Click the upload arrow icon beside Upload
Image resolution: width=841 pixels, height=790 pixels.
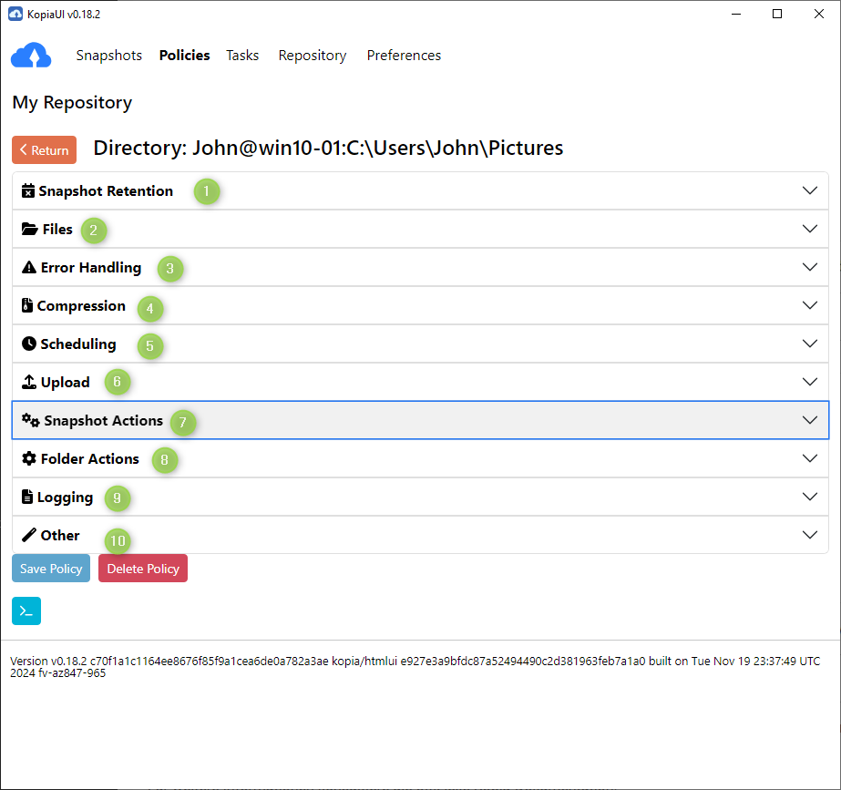click(x=29, y=382)
